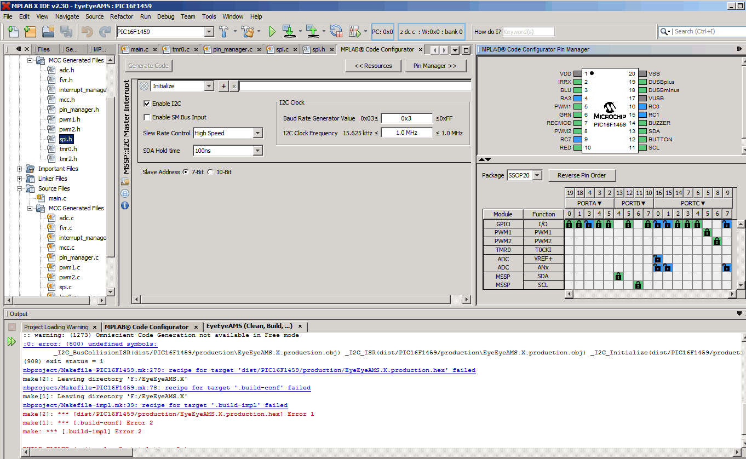Click the PORTC header arrow

[702, 203]
